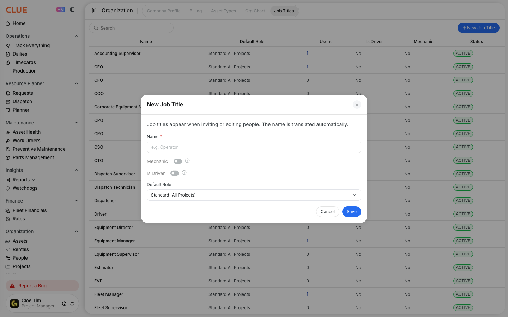Click info icon next to Mechanic

point(187,161)
